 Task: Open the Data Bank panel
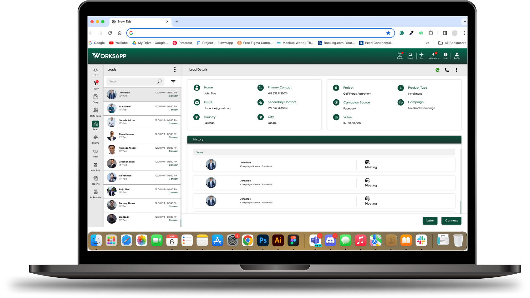point(95,112)
